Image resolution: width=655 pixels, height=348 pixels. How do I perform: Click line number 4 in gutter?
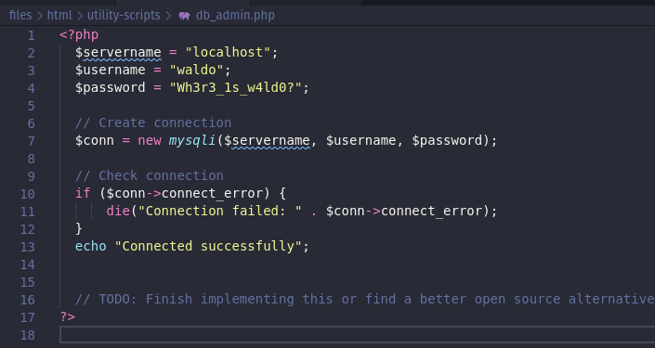32,88
